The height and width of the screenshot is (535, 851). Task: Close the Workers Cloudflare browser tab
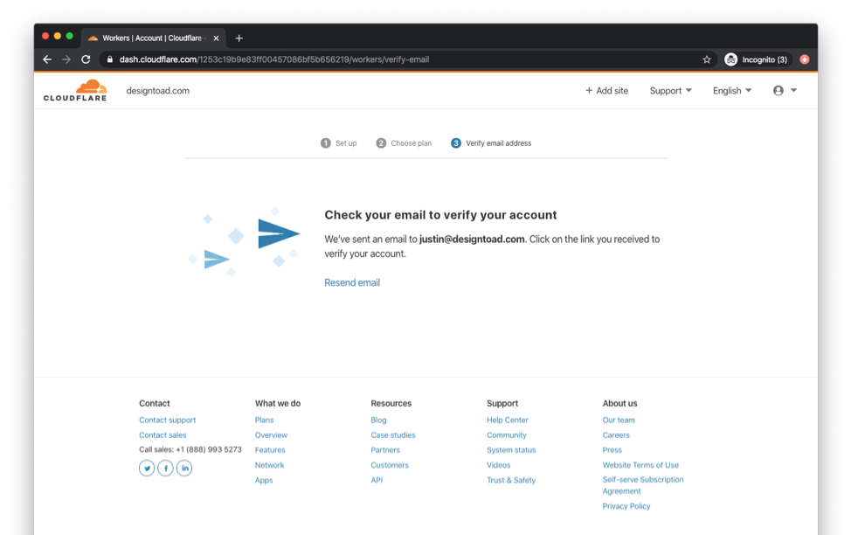[x=216, y=38]
